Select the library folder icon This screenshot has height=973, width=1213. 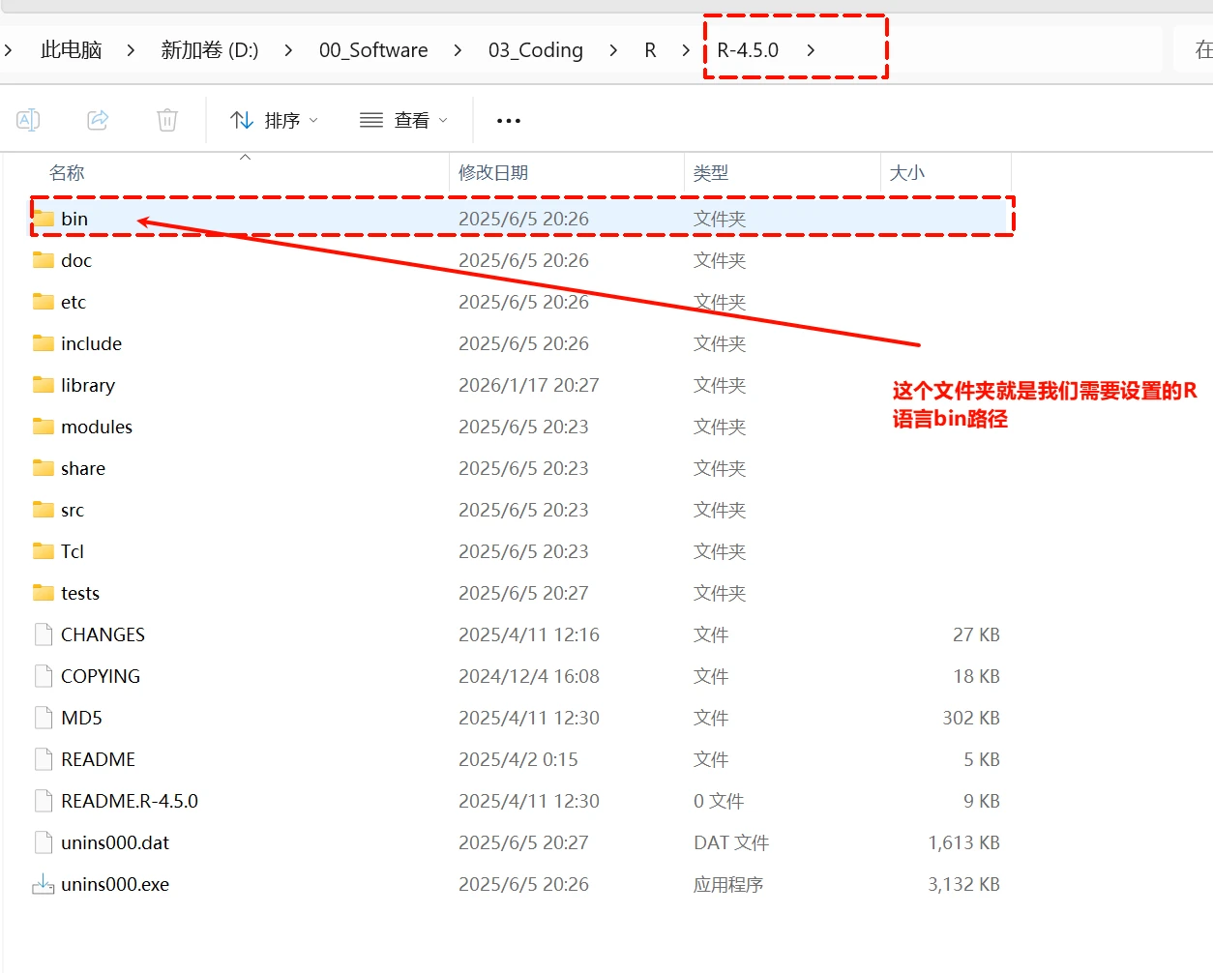pyautogui.click(x=44, y=385)
